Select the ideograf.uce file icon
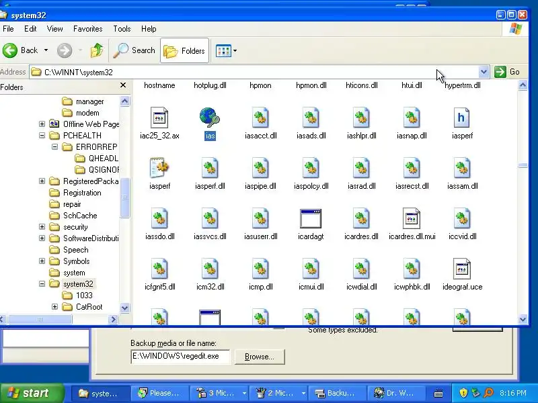The height and width of the screenshot is (403, 538). [462, 268]
